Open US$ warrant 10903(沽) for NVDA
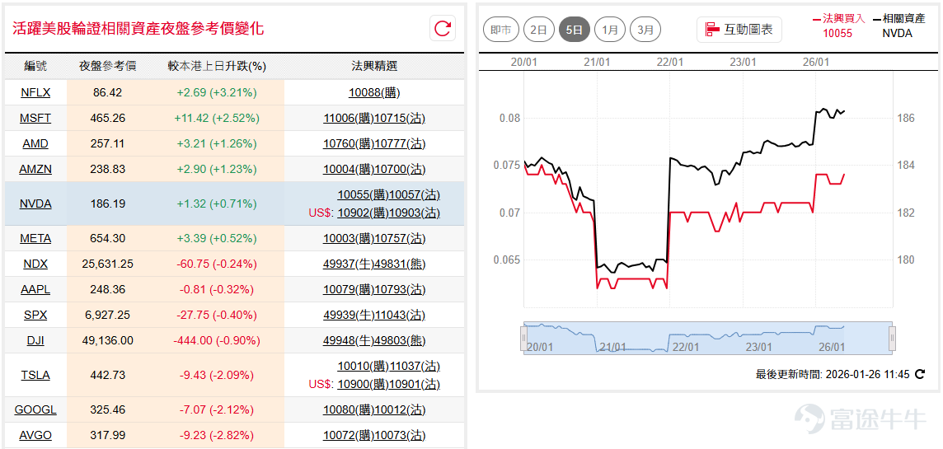943x449 pixels. 415,213
